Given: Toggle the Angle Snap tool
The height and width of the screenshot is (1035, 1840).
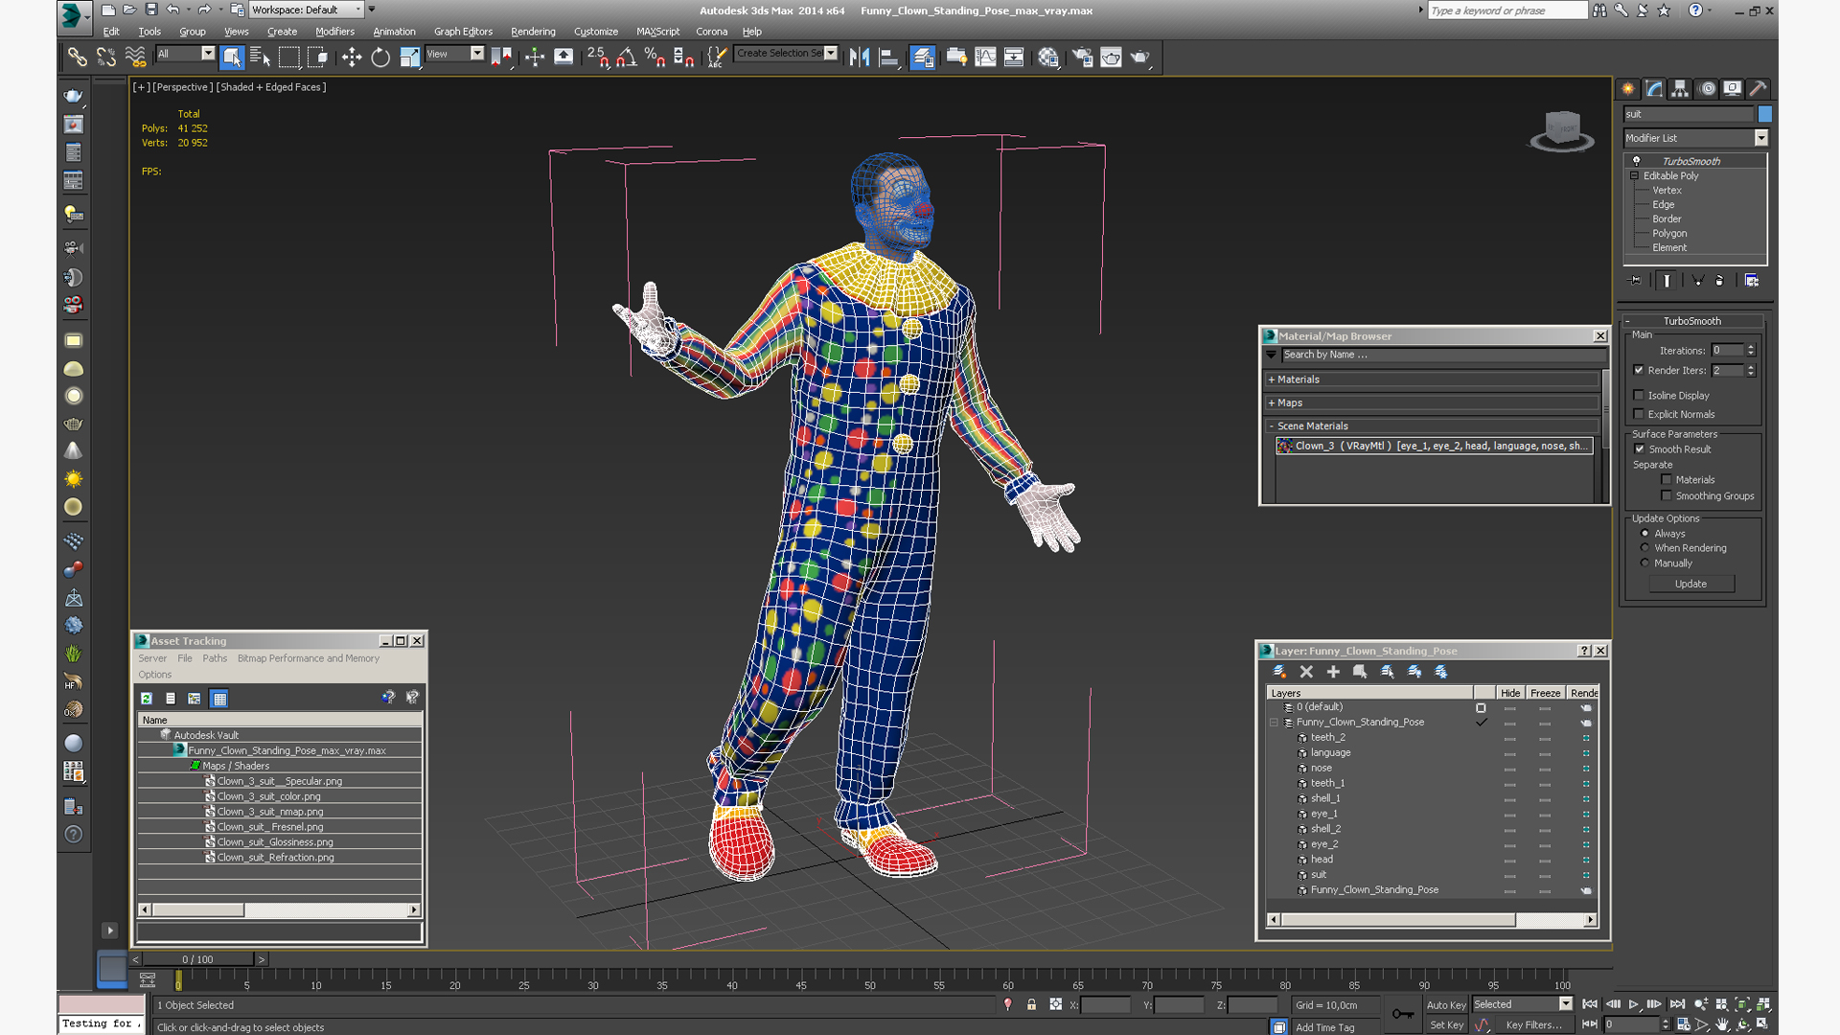Looking at the screenshot, I should tap(626, 57).
